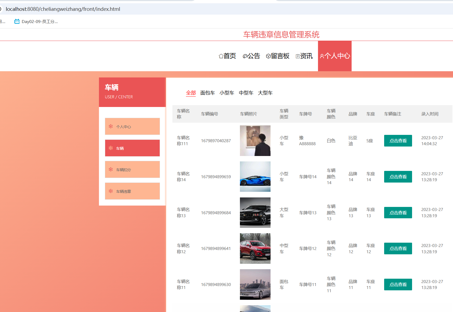
Task: Click the timestamp 2023-03-27 14:04:32
Action: tap(432, 141)
